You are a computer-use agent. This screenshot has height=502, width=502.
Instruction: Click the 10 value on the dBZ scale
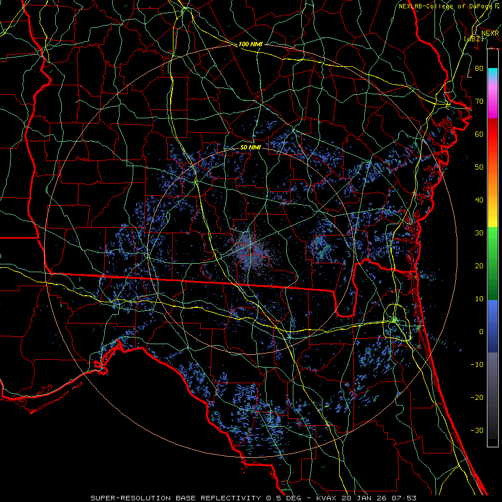[479, 299]
